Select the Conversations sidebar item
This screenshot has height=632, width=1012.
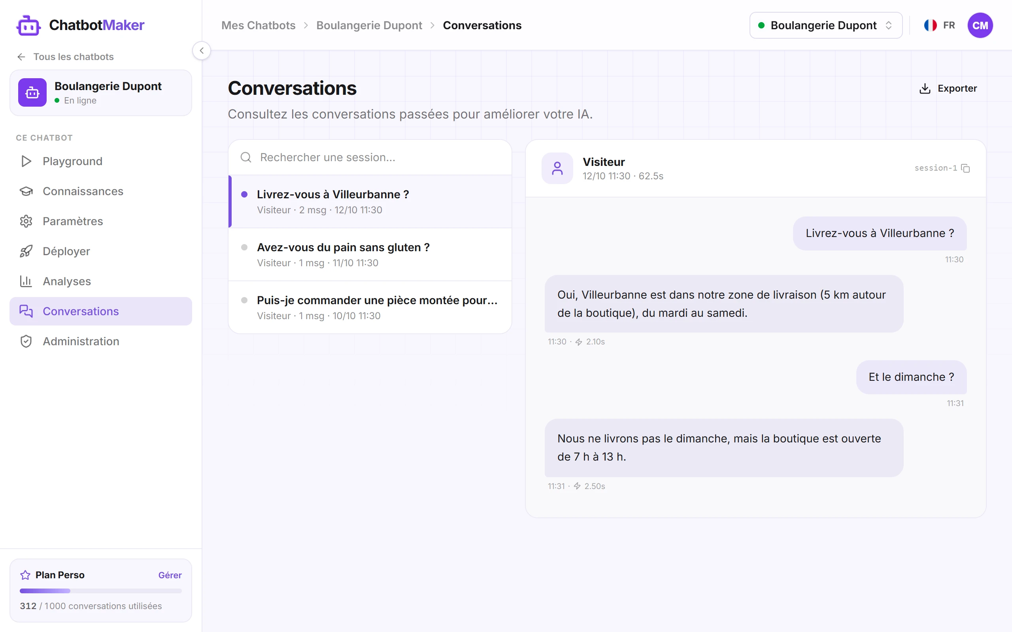(x=101, y=311)
